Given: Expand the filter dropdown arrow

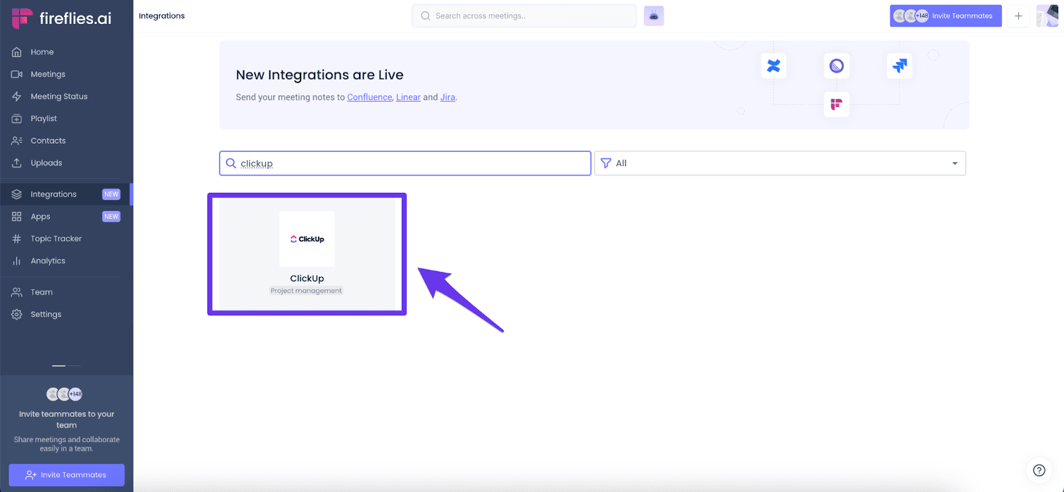Looking at the screenshot, I should (955, 164).
